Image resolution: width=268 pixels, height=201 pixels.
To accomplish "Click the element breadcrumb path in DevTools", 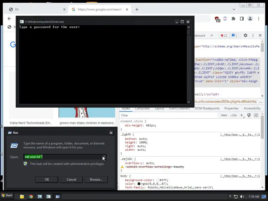I will 225,102.
